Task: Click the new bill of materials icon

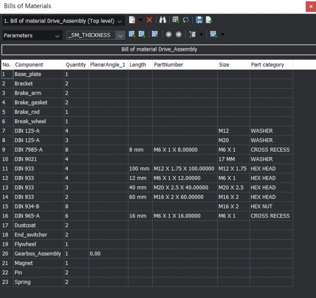Action: pos(132,20)
